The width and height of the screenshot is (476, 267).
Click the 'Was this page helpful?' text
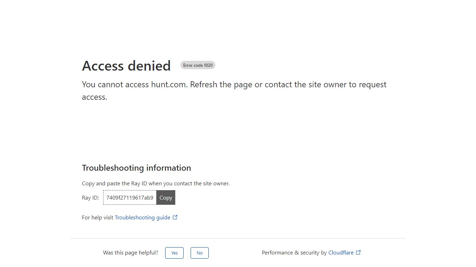tap(131, 253)
